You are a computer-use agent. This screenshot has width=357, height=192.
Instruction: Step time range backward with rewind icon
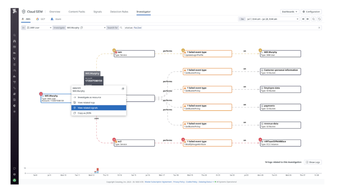click(303, 19)
